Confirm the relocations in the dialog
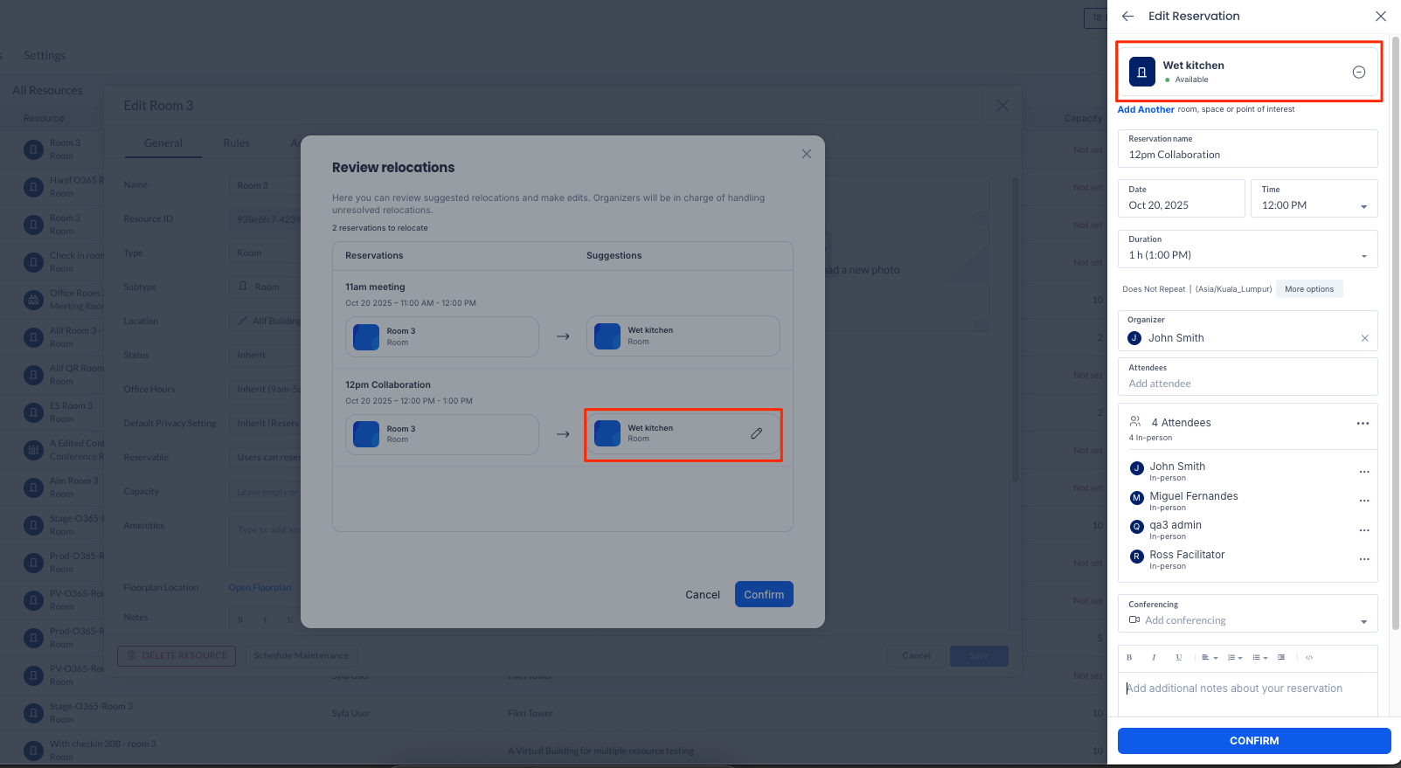The height and width of the screenshot is (768, 1401). tap(764, 594)
